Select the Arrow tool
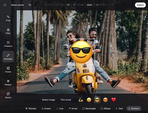Image resolution: width=148 pixels, height=113 pixels. (x=73, y=108)
